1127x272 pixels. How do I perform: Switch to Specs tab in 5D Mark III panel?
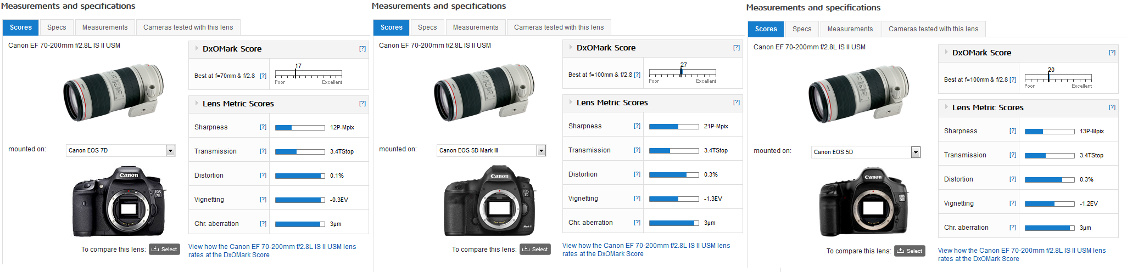coord(427,27)
